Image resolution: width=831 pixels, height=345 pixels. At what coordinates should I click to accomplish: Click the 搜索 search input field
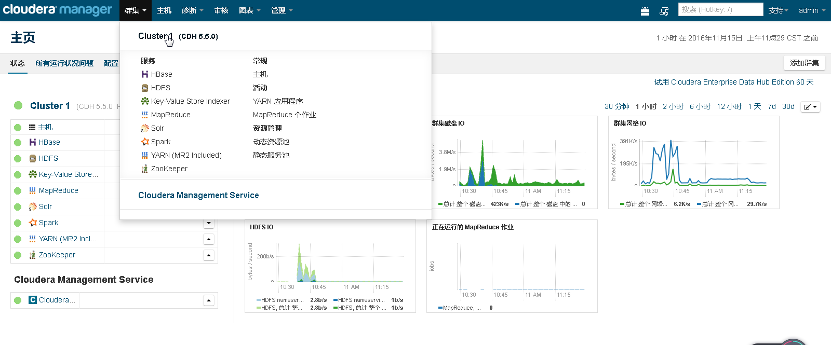[x=720, y=9]
